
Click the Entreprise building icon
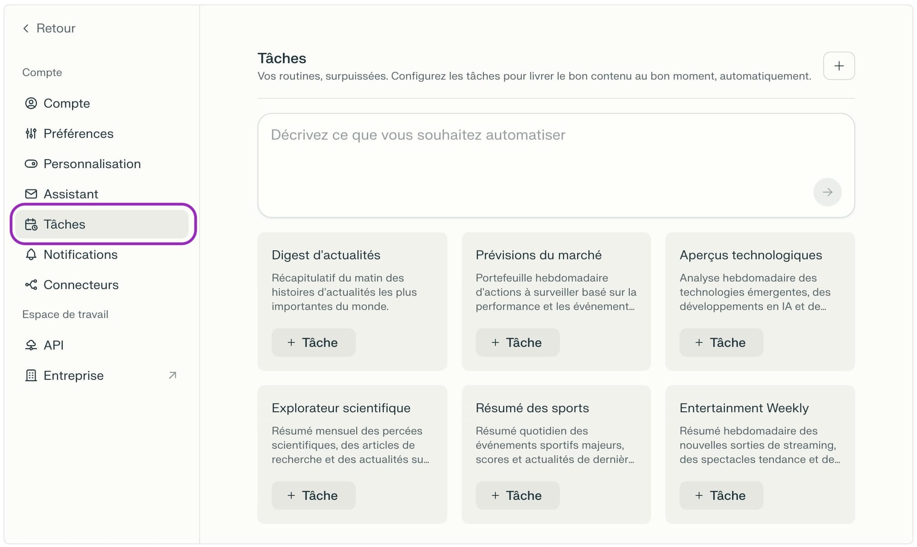(x=31, y=376)
